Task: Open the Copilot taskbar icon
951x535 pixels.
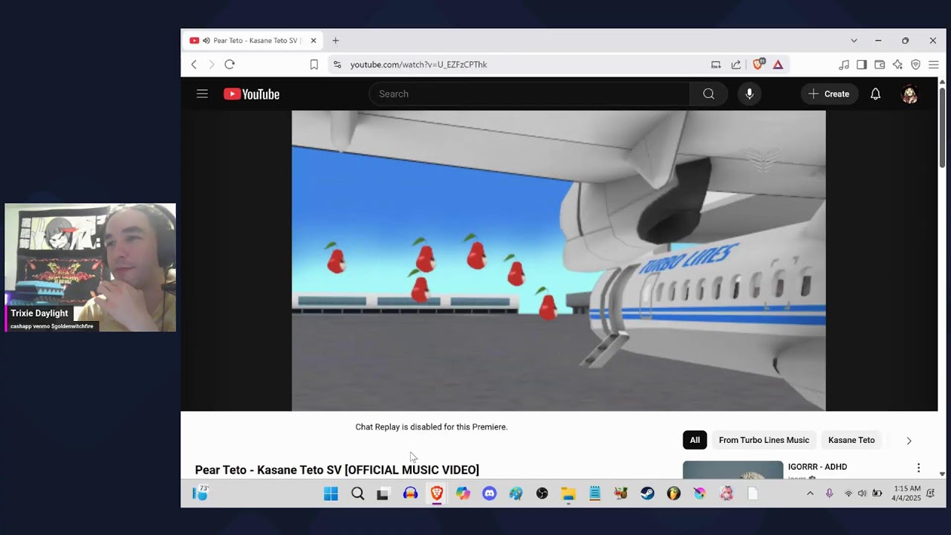Action: tap(463, 493)
